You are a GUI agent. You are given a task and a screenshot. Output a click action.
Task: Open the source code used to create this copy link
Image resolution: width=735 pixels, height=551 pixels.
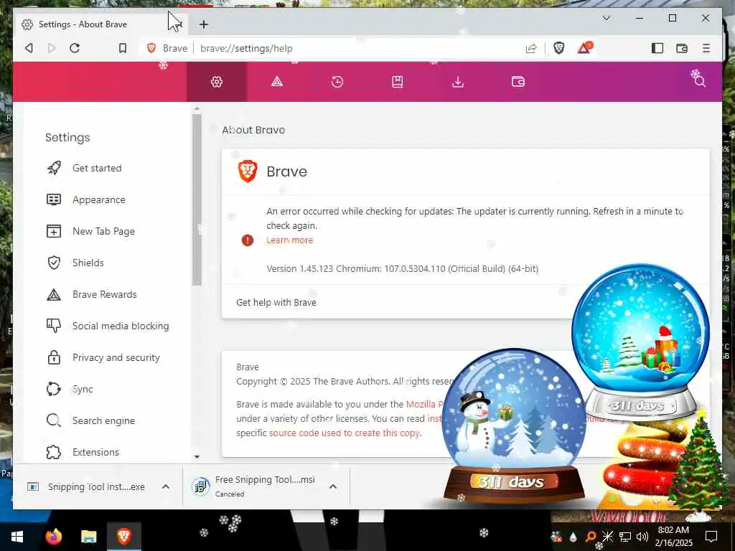coord(345,433)
